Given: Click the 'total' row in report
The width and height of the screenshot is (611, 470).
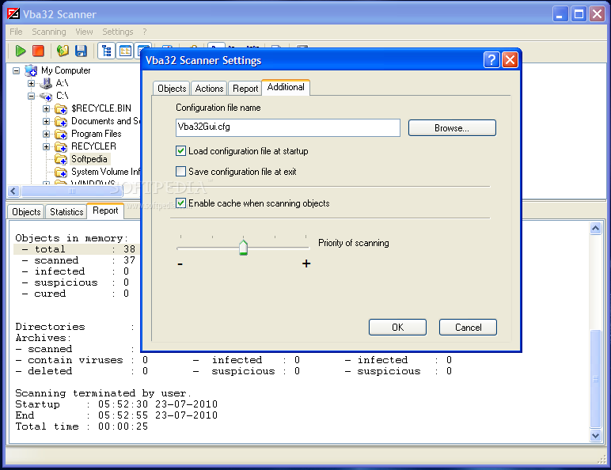Looking at the screenshot, I should tap(76, 249).
